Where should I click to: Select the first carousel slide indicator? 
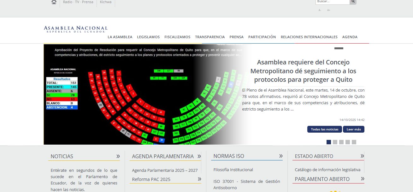click(x=329, y=142)
